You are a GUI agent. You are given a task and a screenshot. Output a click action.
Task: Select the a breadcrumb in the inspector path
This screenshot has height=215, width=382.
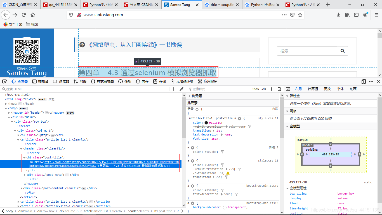tap(178, 211)
